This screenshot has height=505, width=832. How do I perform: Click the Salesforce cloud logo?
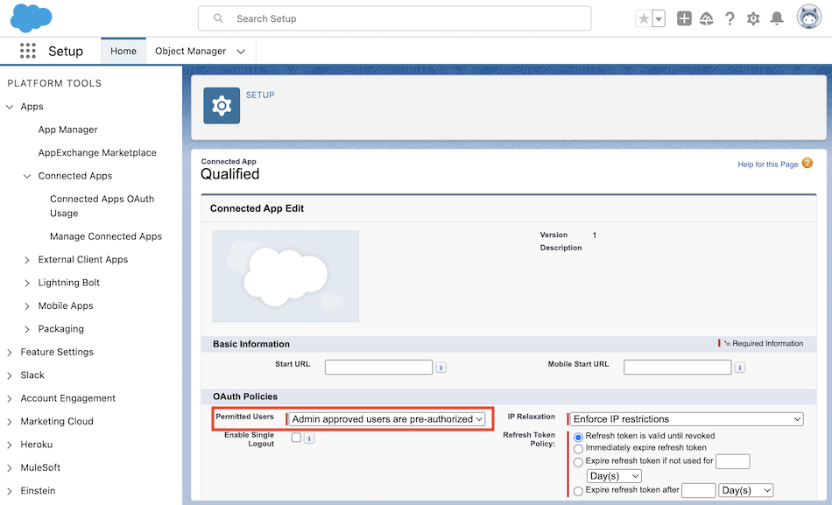tap(31, 18)
